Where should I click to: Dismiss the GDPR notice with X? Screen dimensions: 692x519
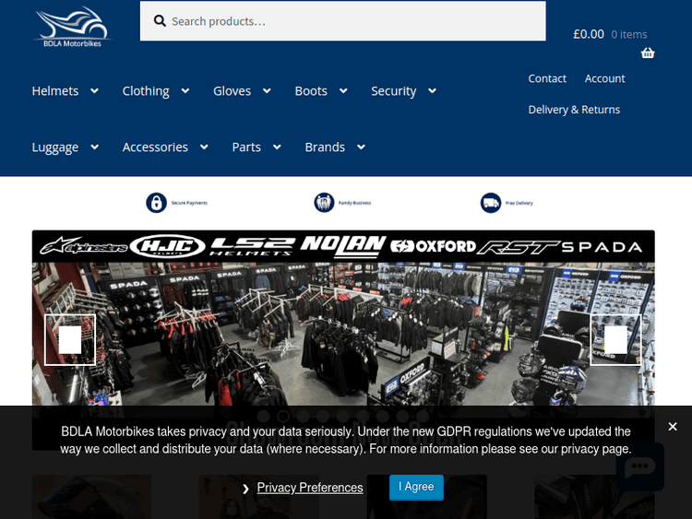click(672, 427)
